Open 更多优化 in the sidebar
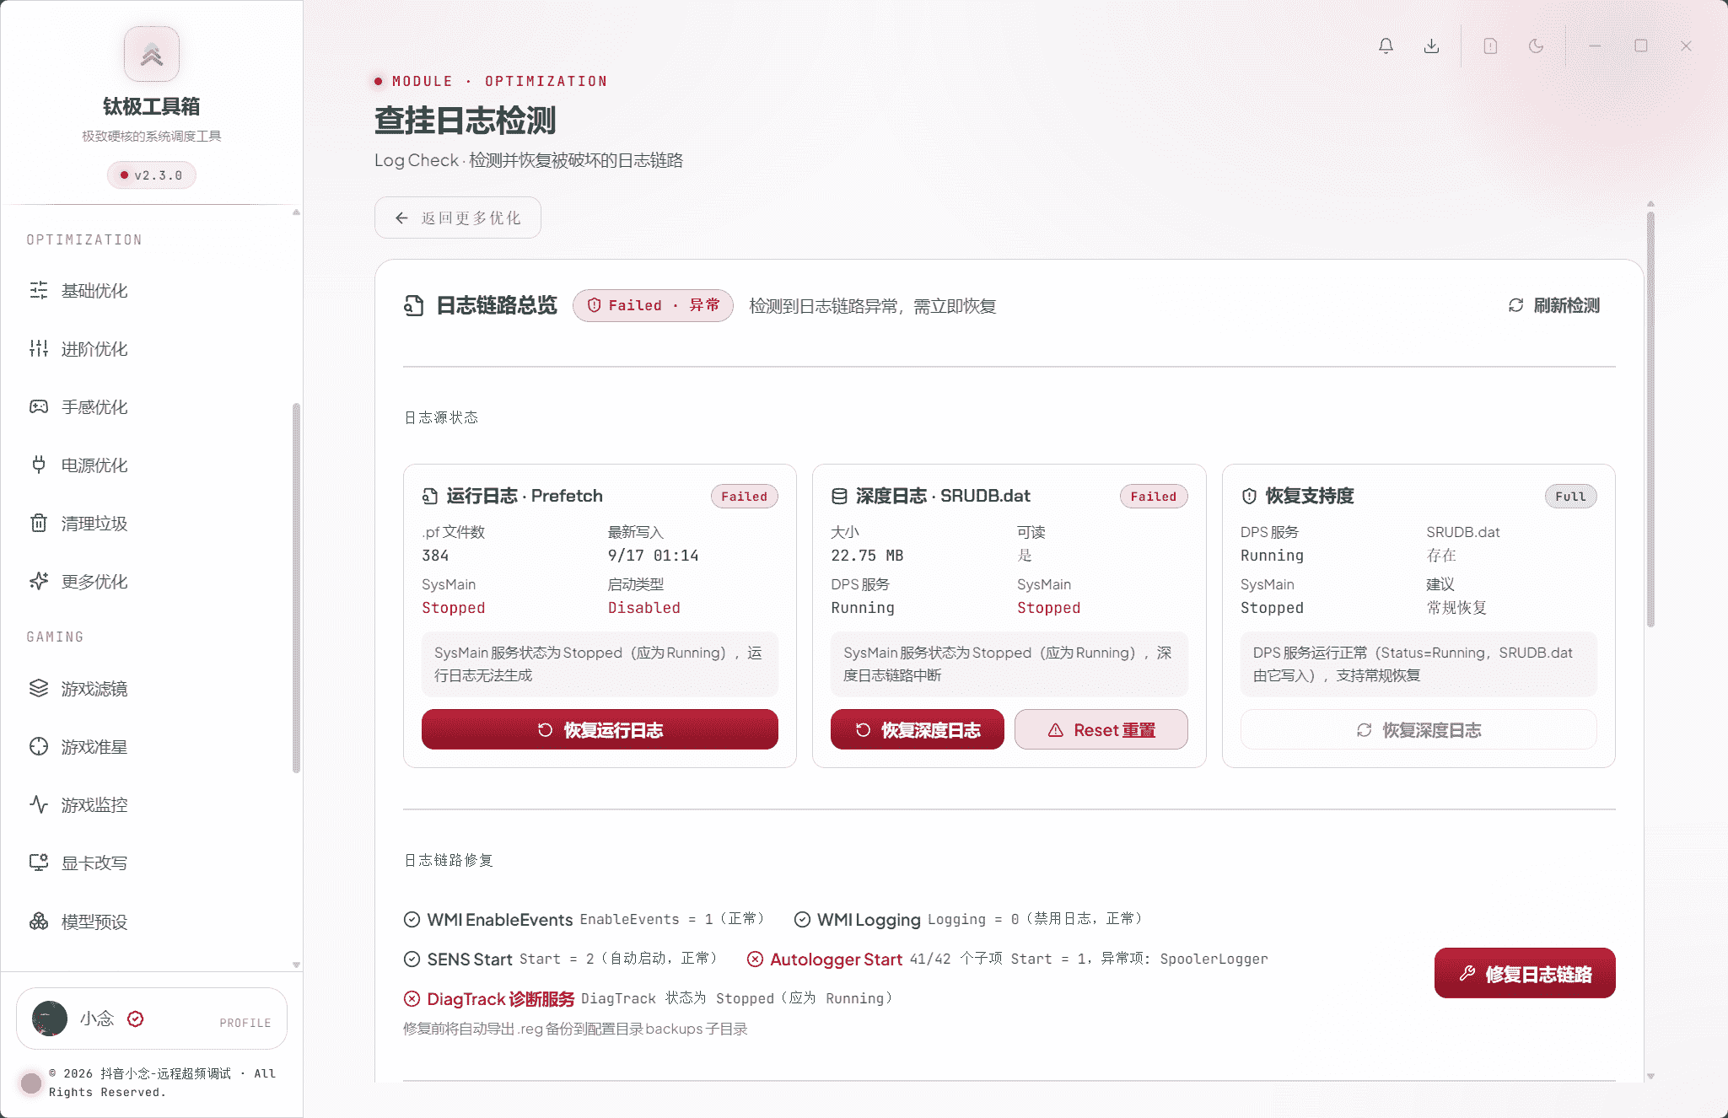Image resolution: width=1728 pixels, height=1118 pixels. coord(152,582)
